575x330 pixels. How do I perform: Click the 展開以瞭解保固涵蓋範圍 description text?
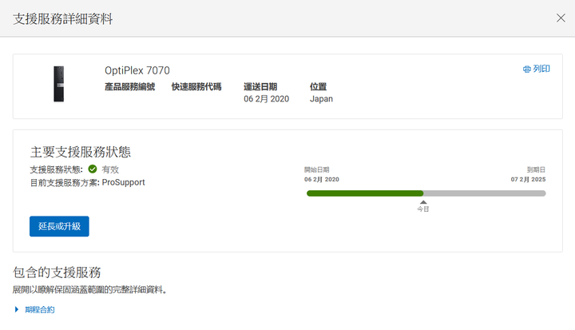click(x=89, y=289)
